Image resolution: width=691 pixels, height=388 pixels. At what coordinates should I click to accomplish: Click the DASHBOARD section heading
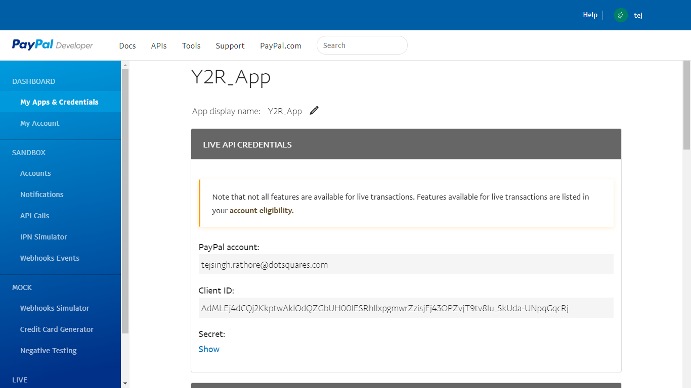34,81
